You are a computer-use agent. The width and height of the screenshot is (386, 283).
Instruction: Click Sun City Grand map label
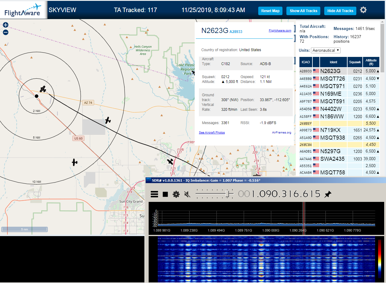click(131, 202)
